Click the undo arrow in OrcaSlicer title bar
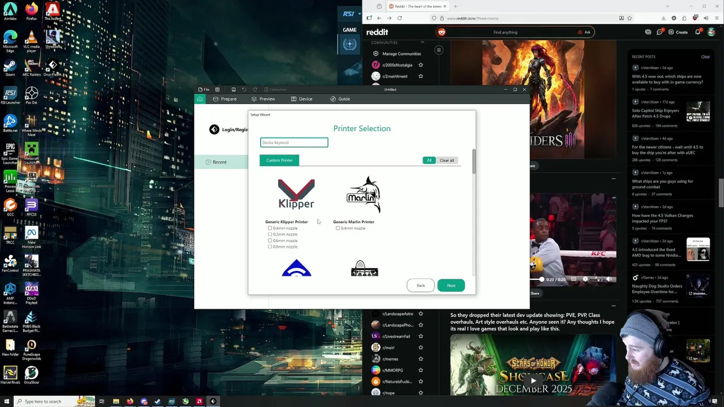 pos(244,89)
